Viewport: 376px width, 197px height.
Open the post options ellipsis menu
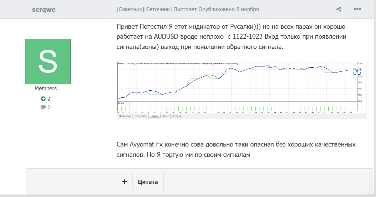point(358,9)
